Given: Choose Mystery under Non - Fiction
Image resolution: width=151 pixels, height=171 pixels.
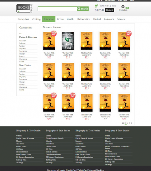Looking at the screenshot, I should (x=22, y=77).
